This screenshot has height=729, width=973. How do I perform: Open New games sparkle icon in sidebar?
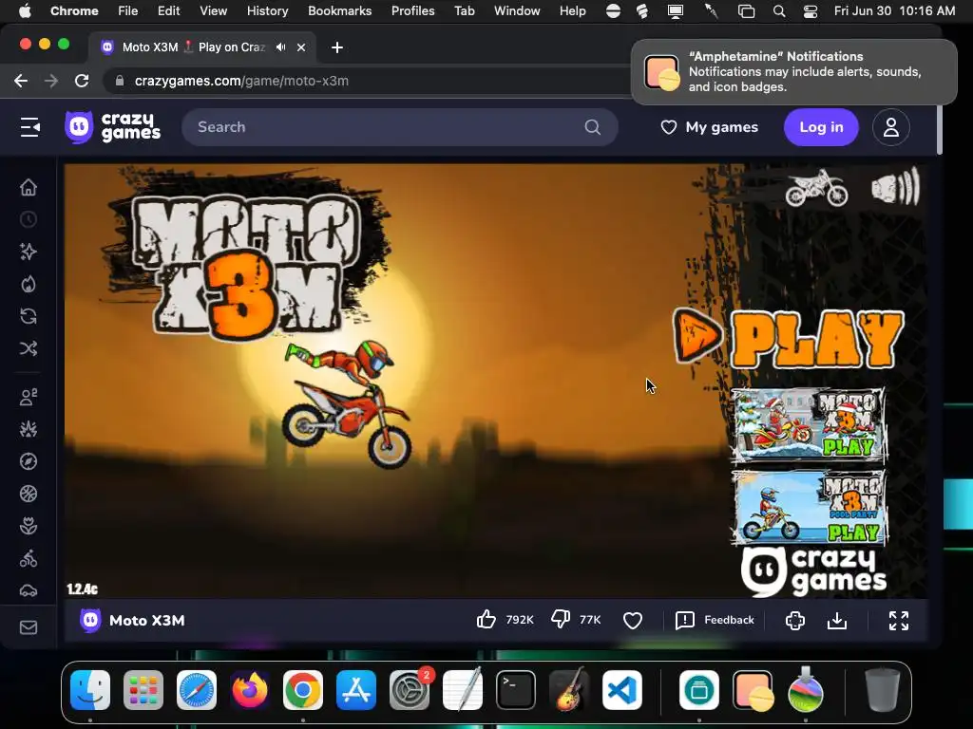click(x=29, y=252)
